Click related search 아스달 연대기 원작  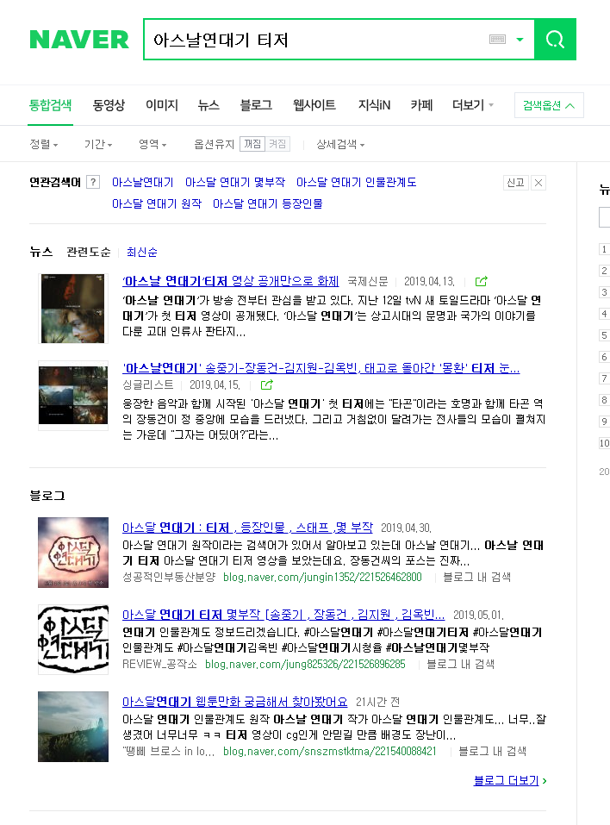pos(157,203)
